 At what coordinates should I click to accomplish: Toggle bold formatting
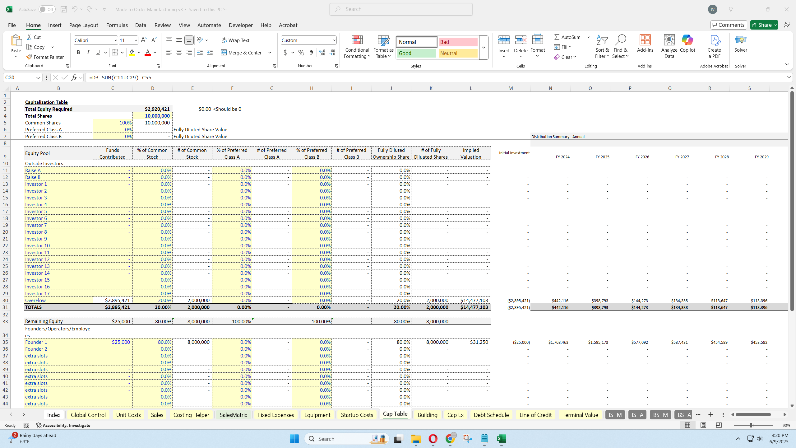pyautogui.click(x=78, y=52)
